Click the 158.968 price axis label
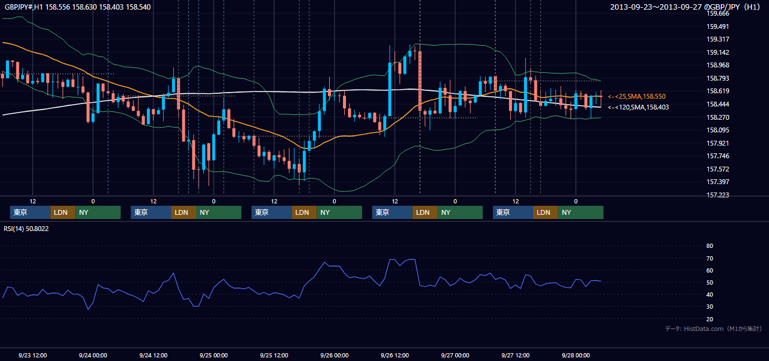Image resolution: width=769 pixels, height=361 pixels. pyautogui.click(x=718, y=65)
